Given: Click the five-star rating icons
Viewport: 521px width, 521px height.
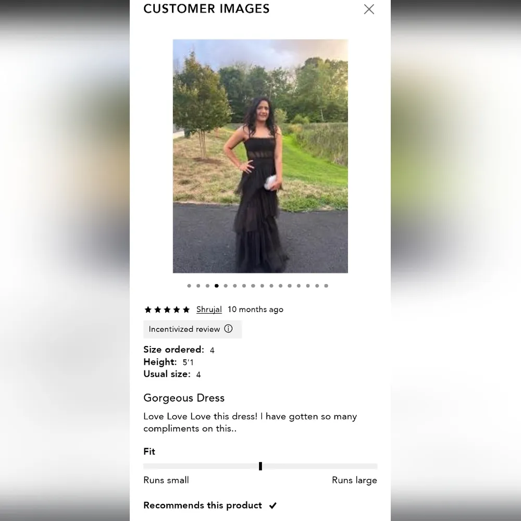Looking at the screenshot, I should pos(167,309).
